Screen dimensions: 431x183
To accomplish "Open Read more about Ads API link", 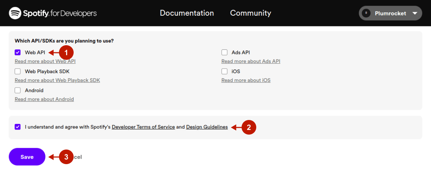I will [251, 61].
